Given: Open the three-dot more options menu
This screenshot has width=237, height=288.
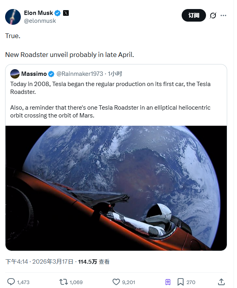Looking at the screenshot, I should (x=224, y=15).
